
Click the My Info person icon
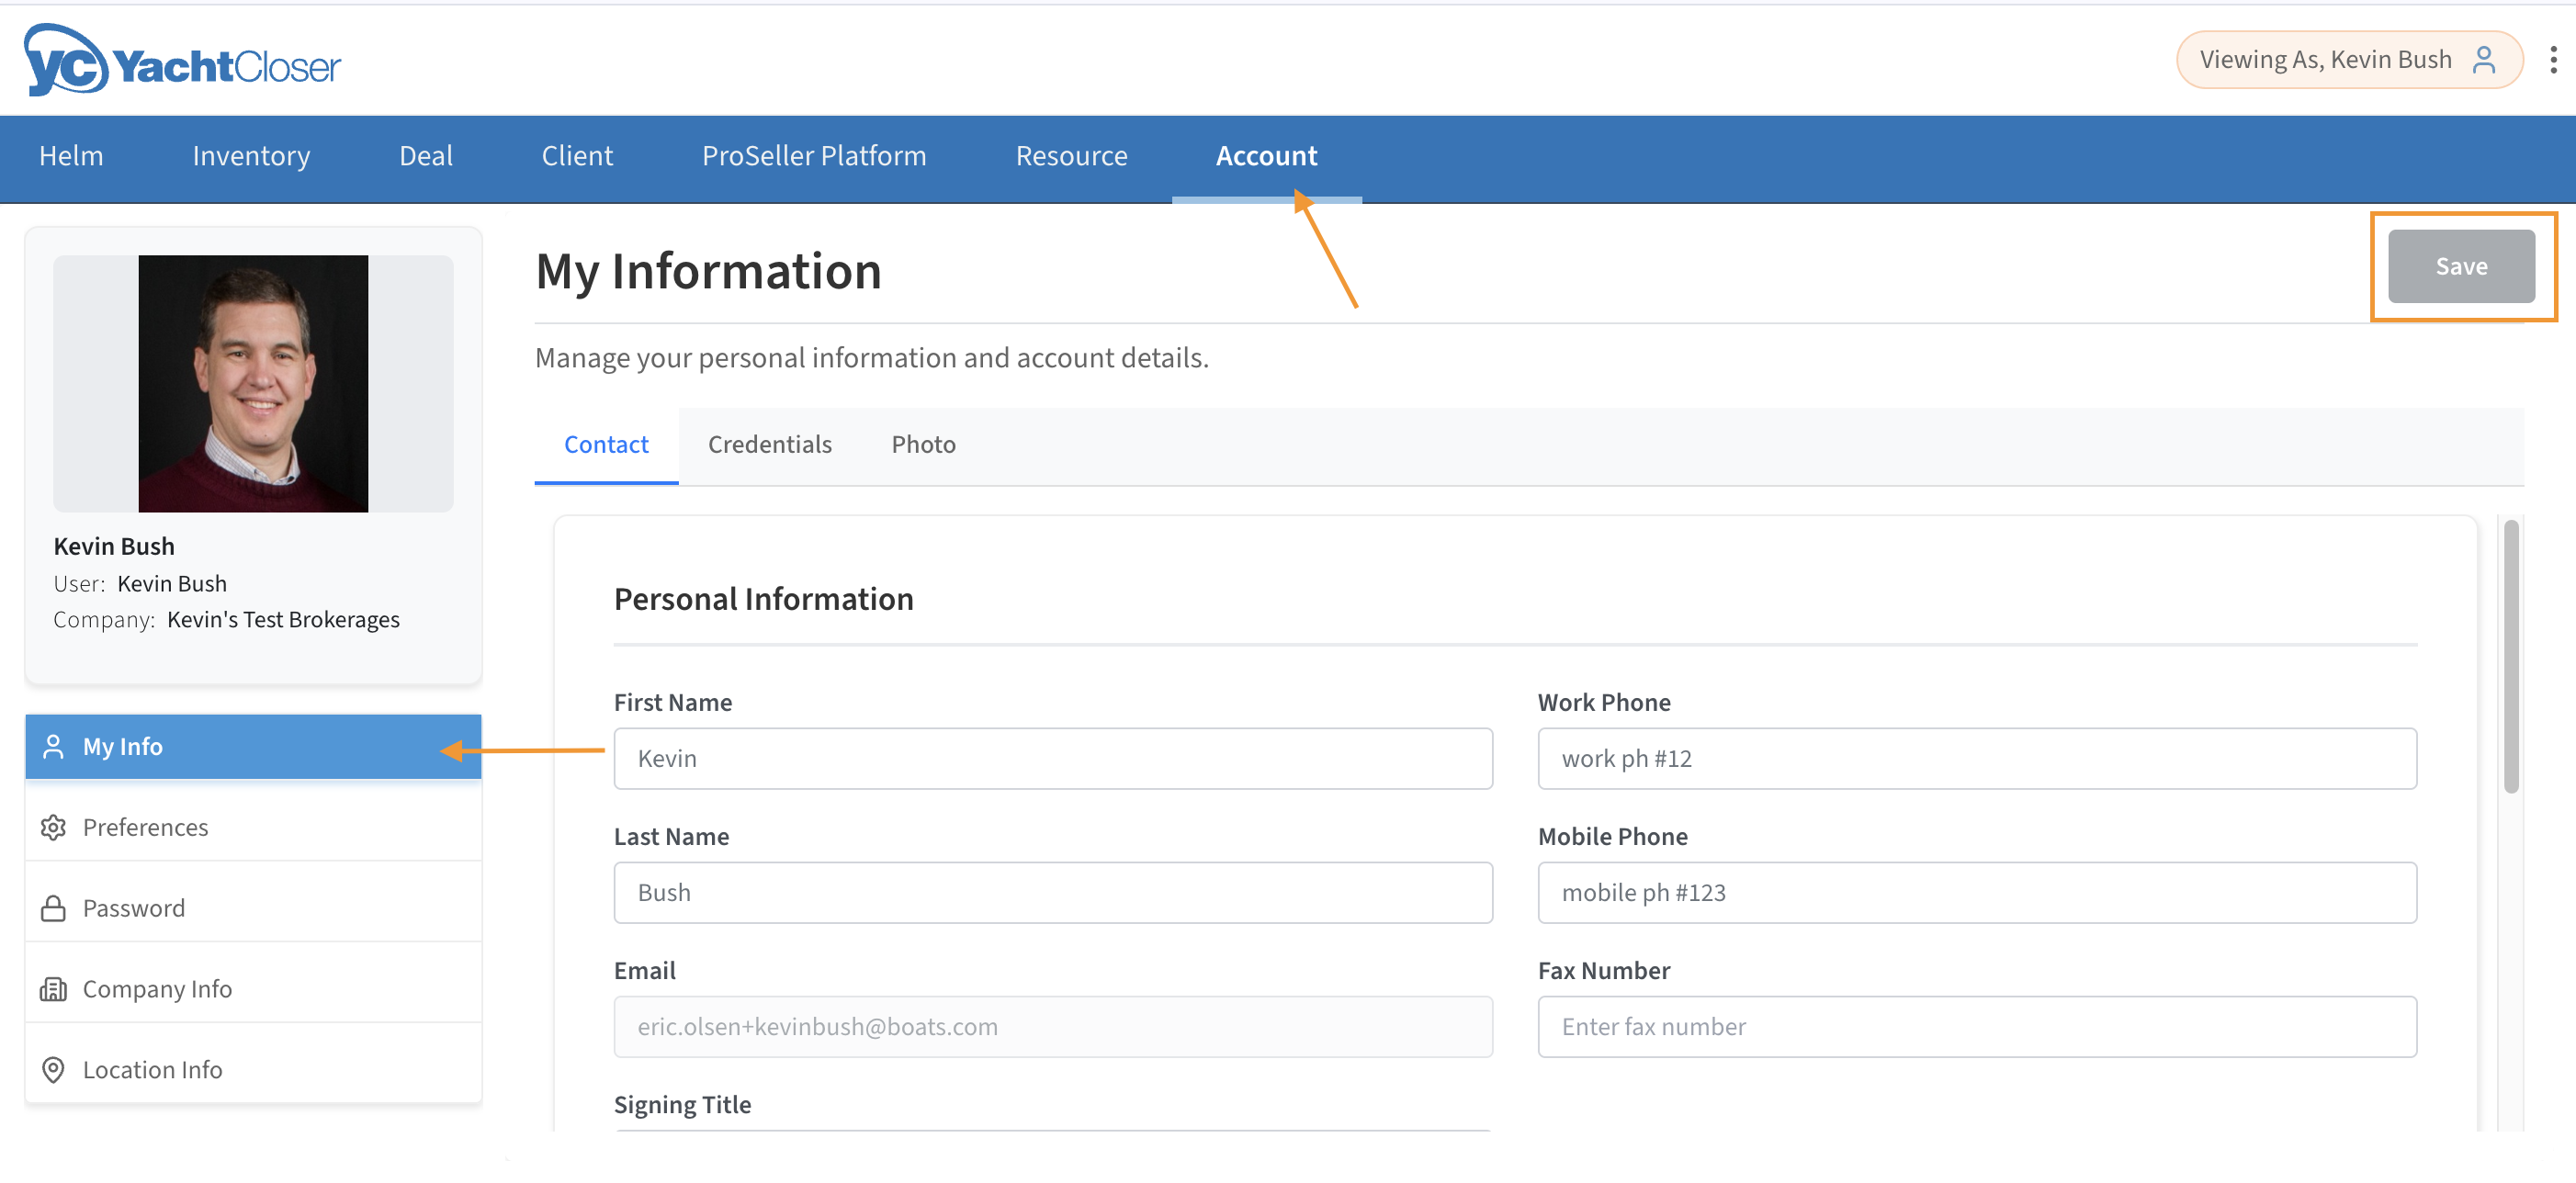pyautogui.click(x=53, y=746)
